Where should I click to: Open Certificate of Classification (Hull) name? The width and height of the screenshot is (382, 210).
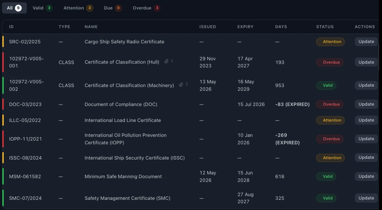coord(122,62)
